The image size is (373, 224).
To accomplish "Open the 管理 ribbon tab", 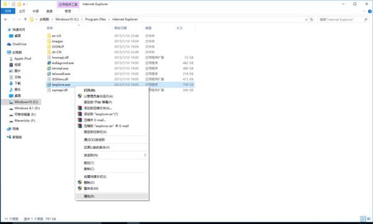I will point(68,11).
